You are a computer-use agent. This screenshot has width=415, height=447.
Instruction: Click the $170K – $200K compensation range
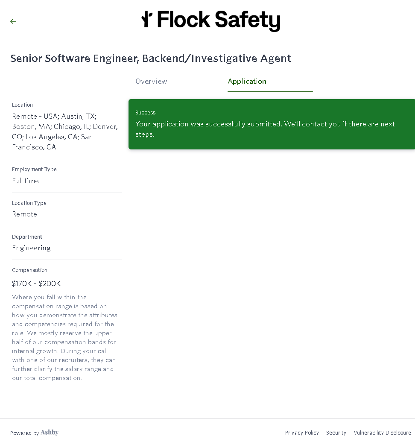tap(36, 283)
